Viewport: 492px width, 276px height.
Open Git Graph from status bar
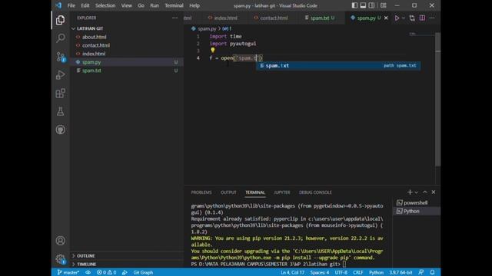tap(143, 273)
